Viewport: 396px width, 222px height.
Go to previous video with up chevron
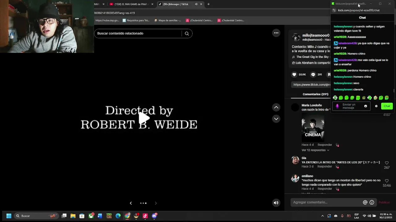[x=276, y=107]
